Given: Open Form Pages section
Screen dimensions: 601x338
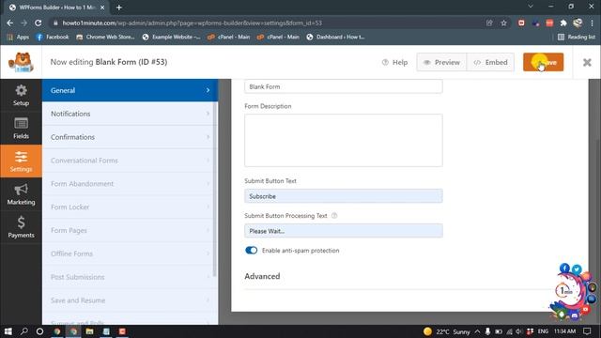Looking at the screenshot, I should 129,231.
